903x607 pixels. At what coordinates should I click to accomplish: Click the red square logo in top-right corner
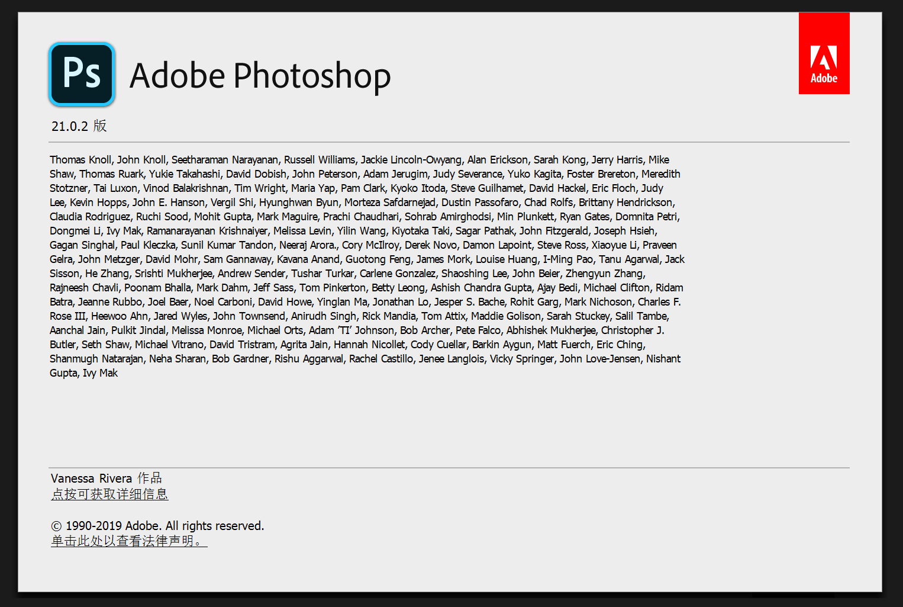[824, 53]
